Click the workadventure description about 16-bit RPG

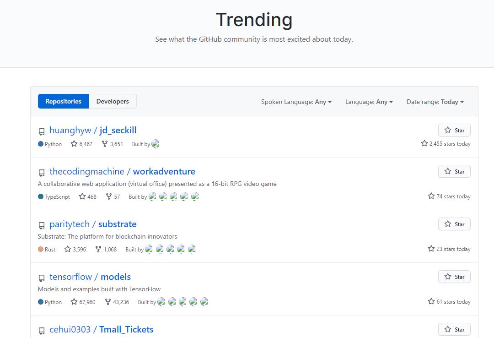click(157, 184)
